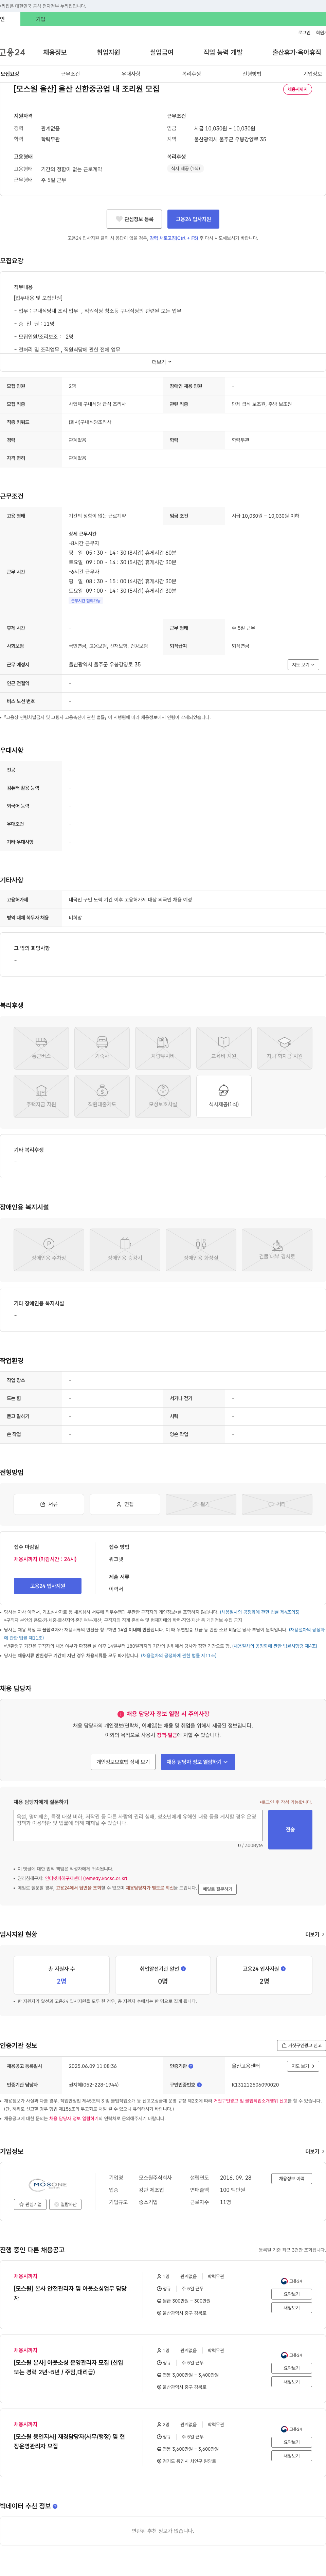The image size is (326, 2576).
Task: Jump to the 우대사항 section tab
Action: tap(131, 74)
